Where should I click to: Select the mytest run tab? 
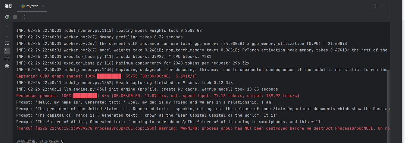pos(32,6)
